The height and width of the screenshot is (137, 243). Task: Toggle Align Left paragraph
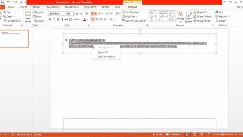tap(93, 19)
